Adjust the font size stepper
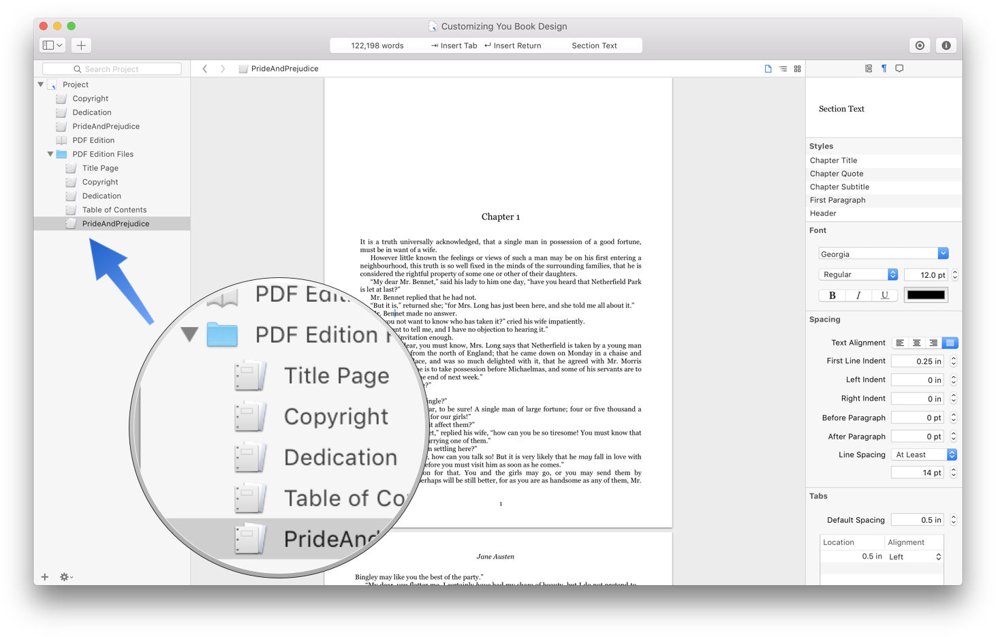The height and width of the screenshot is (637, 996). point(954,275)
